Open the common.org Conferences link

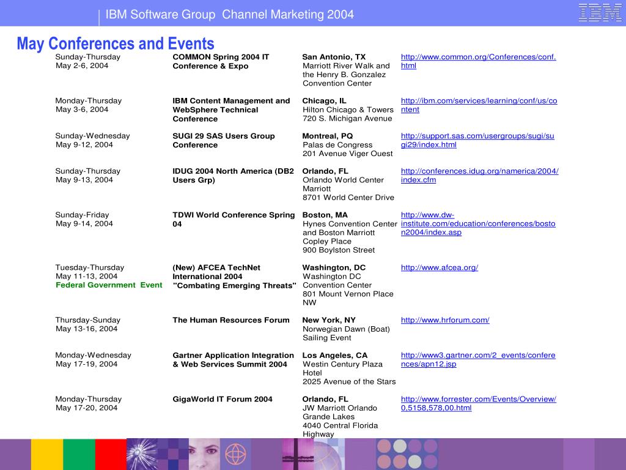(x=478, y=61)
